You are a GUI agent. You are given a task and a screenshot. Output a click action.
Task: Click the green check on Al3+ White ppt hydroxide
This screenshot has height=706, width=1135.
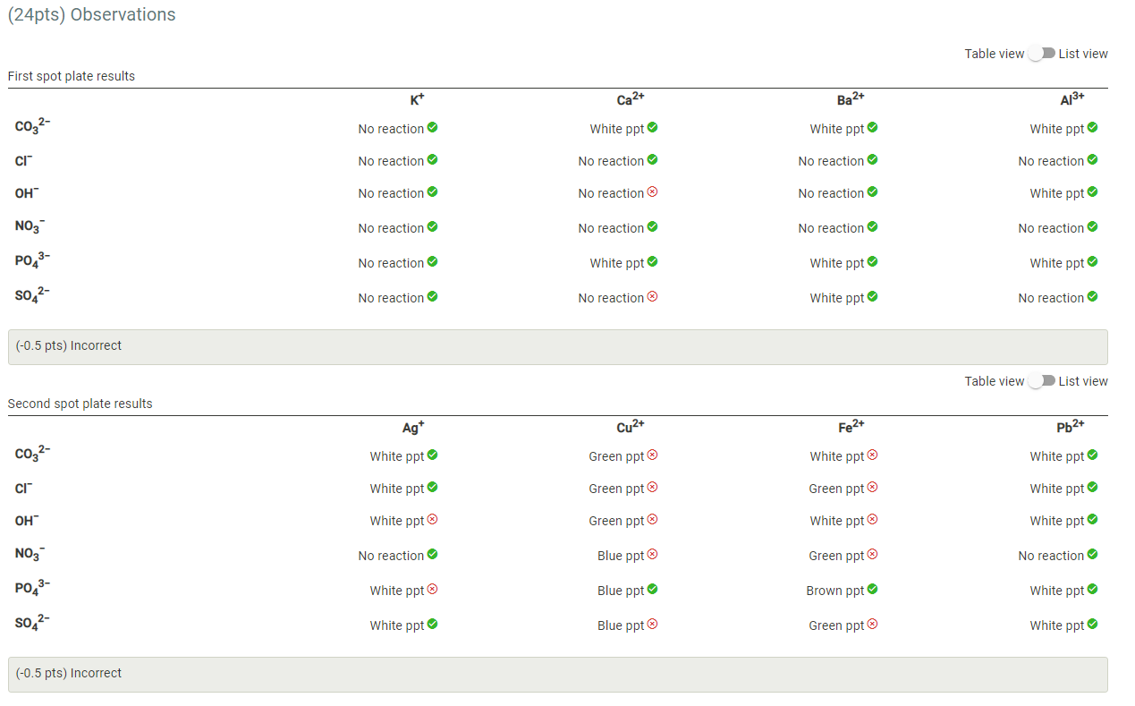tap(1093, 192)
